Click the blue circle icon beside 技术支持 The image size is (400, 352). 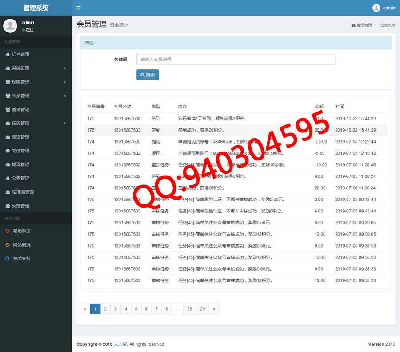click(x=8, y=259)
